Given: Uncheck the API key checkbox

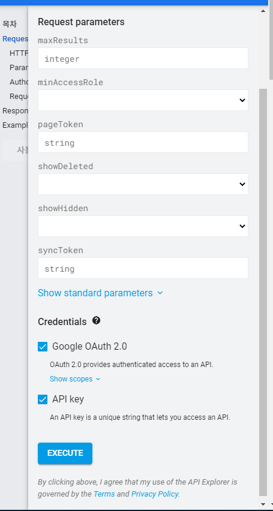Looking at the screenshot, I should pos(43,399).
